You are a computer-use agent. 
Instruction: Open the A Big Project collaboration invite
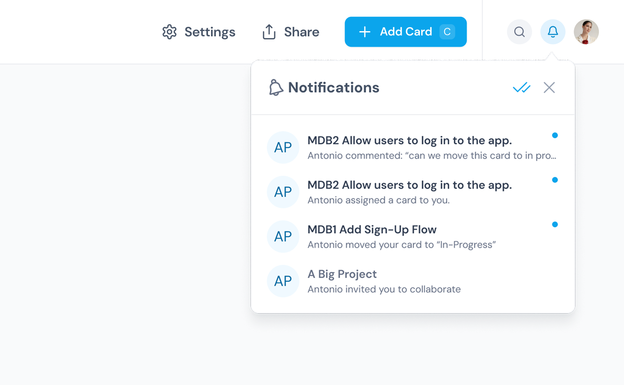384,281
